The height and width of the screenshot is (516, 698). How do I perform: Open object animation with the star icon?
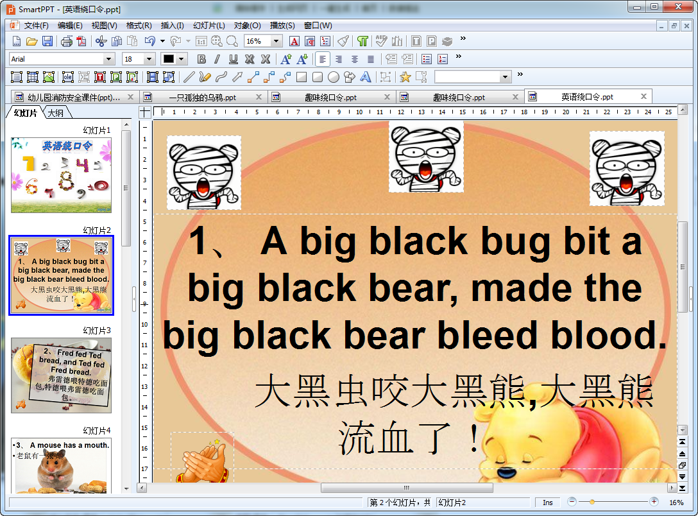(x=405, y=77)
